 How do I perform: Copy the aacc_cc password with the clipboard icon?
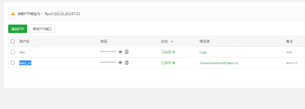127,63
